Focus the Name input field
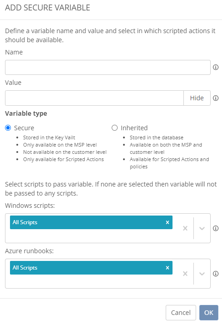This screenshot has height=324, width=222. coord(108,67)
